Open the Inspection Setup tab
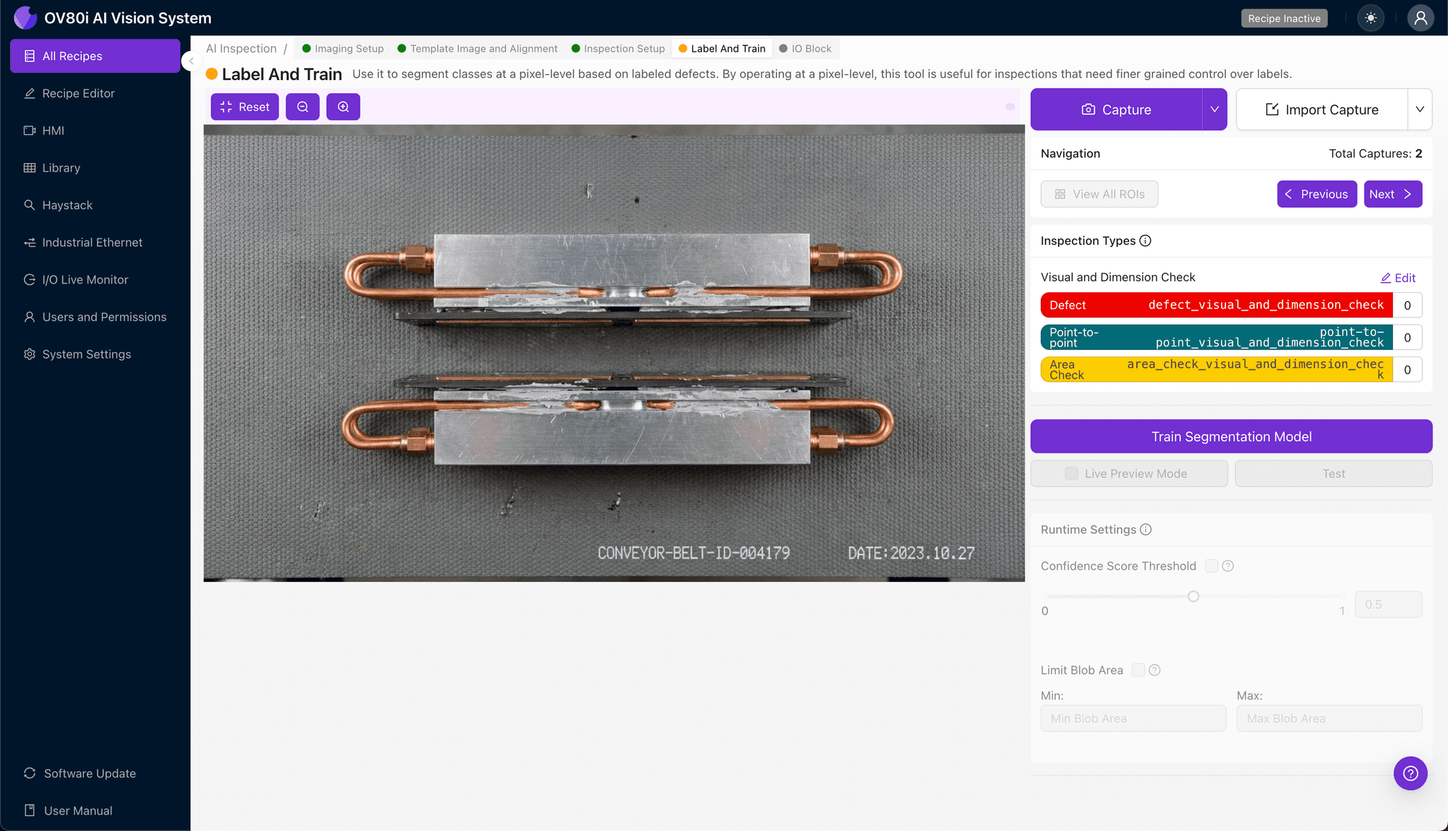This screenshot has height=831, width=1448. tap(624, 49)
